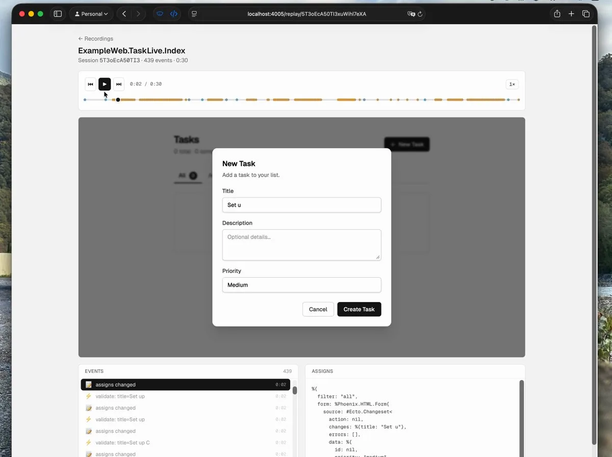Image resolution: width=612 pixels, height=457 pixels.
Task: Open the Personal profile dropdown
Action: tap(92, 14)
